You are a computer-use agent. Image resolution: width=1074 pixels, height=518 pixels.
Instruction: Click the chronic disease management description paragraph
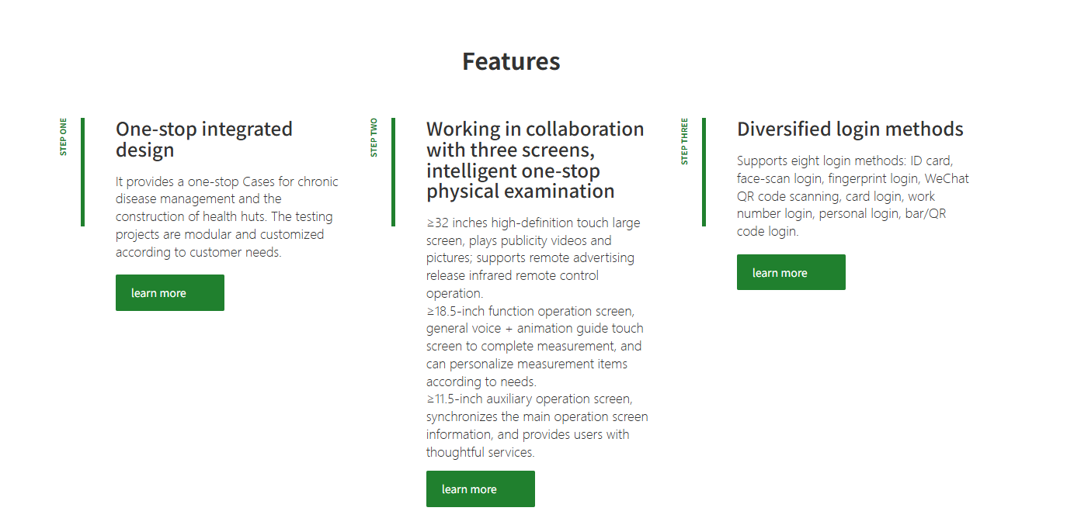coord(227,217)
